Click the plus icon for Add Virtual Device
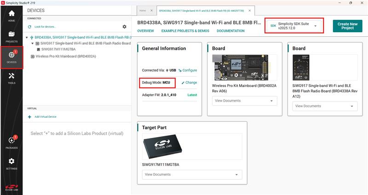The image size is (368, 195). tap(30, 117)
